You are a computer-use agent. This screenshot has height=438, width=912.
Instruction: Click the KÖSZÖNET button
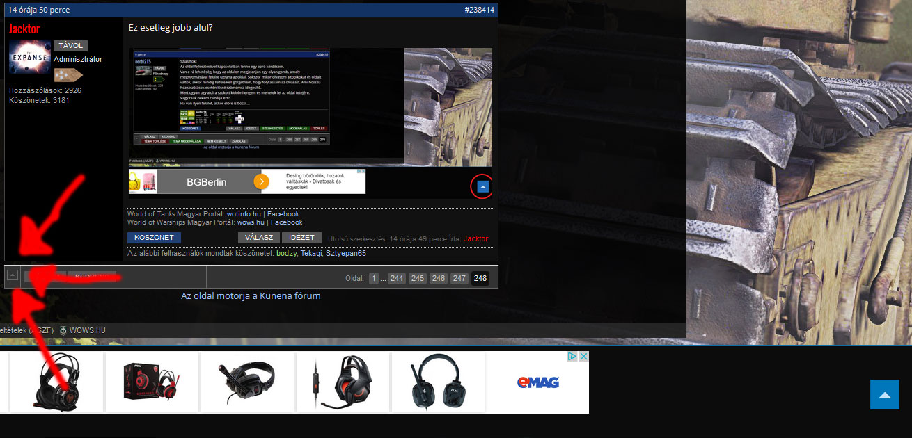pyautogui.click(x=154, y=238)
